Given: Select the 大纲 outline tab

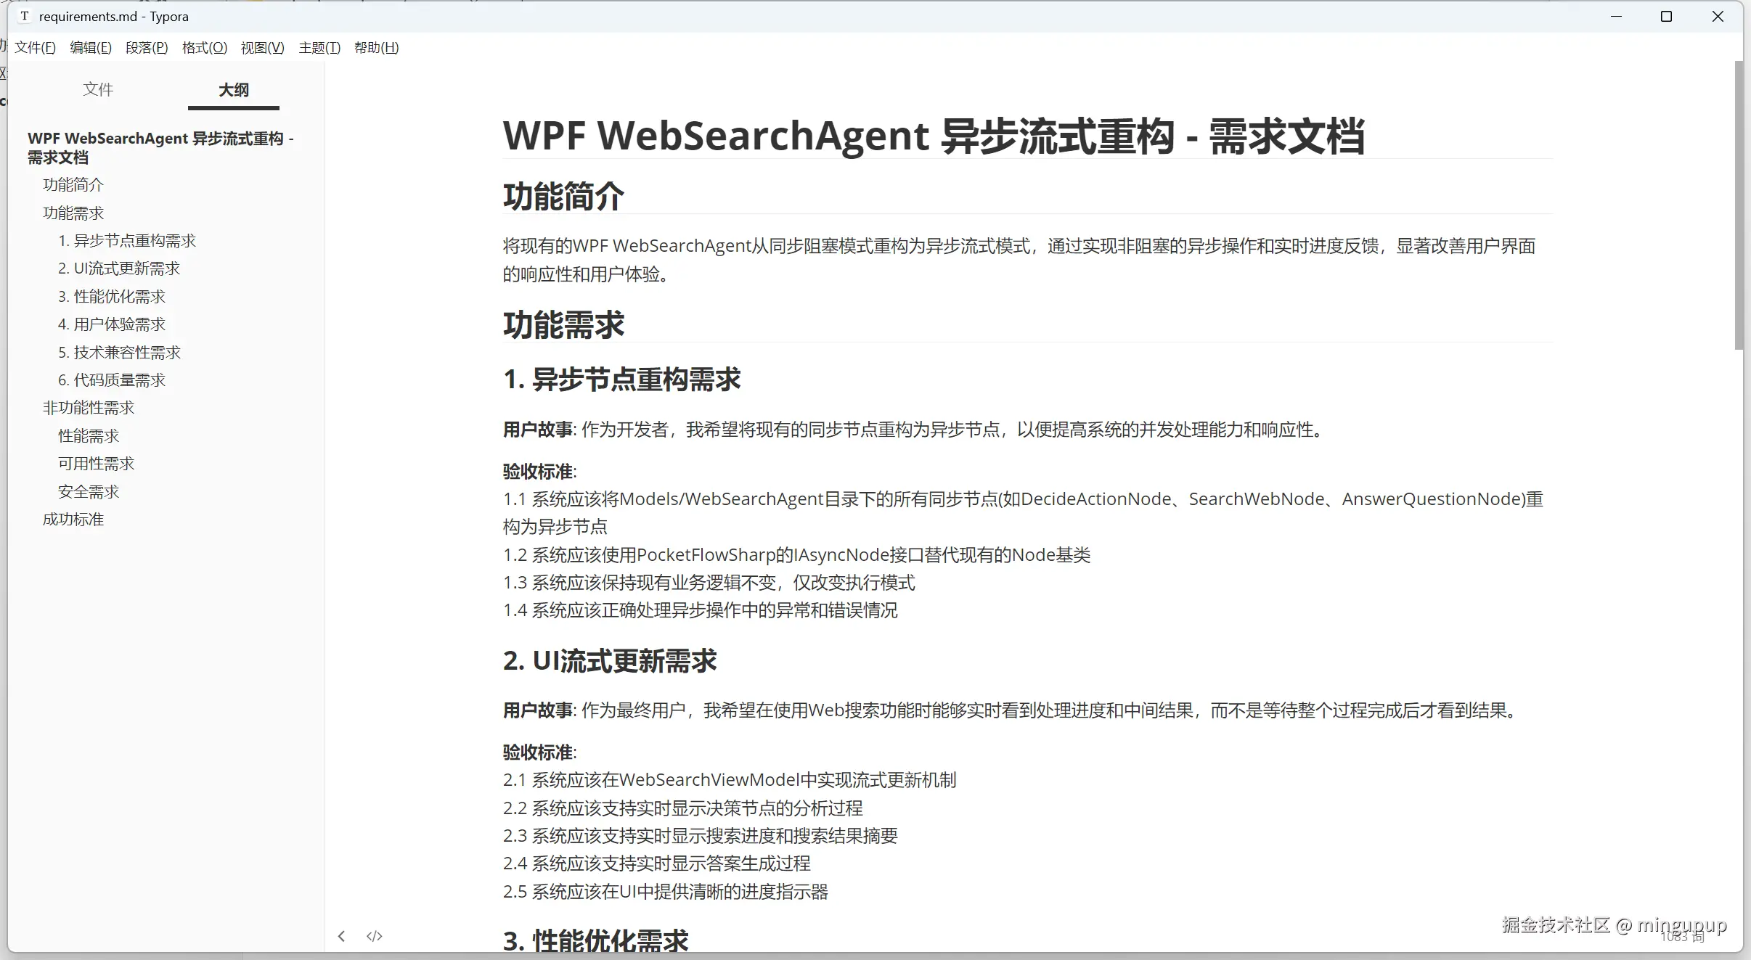Looking at the screenshot, I should (233, 90).
